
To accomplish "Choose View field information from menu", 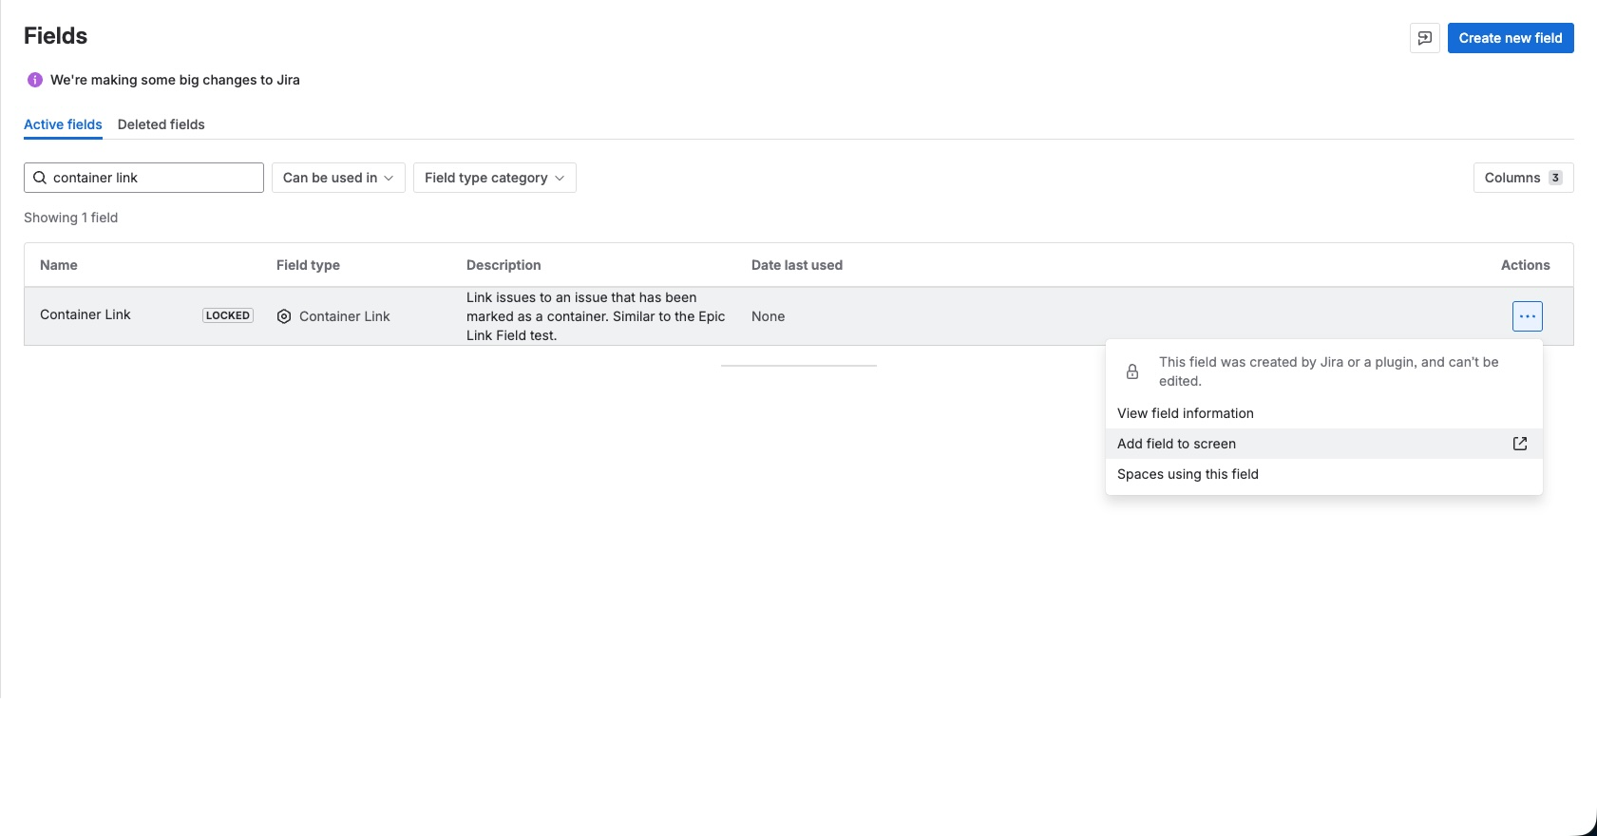I will coord(1185,413).
